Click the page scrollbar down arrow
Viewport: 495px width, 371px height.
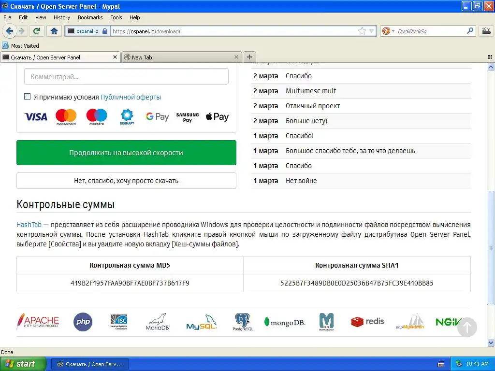pos(491,342)
